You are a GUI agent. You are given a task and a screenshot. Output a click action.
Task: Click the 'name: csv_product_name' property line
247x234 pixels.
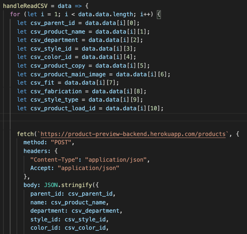(x=70, y=202)
